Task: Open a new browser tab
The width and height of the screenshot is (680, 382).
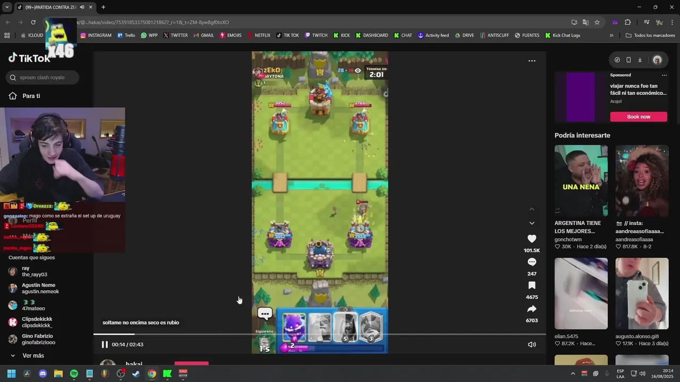Action: pos(103,7)
